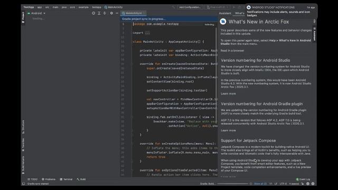
Task: Collapse the setOnClickListener lambda fold marker
Action: point(132,117)
